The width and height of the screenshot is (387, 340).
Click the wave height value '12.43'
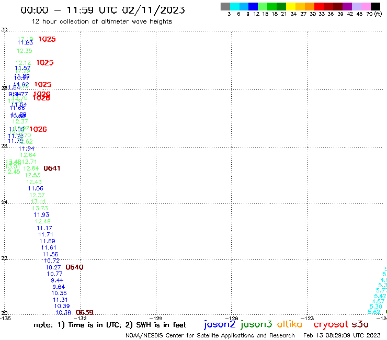[x=34, y=182]
